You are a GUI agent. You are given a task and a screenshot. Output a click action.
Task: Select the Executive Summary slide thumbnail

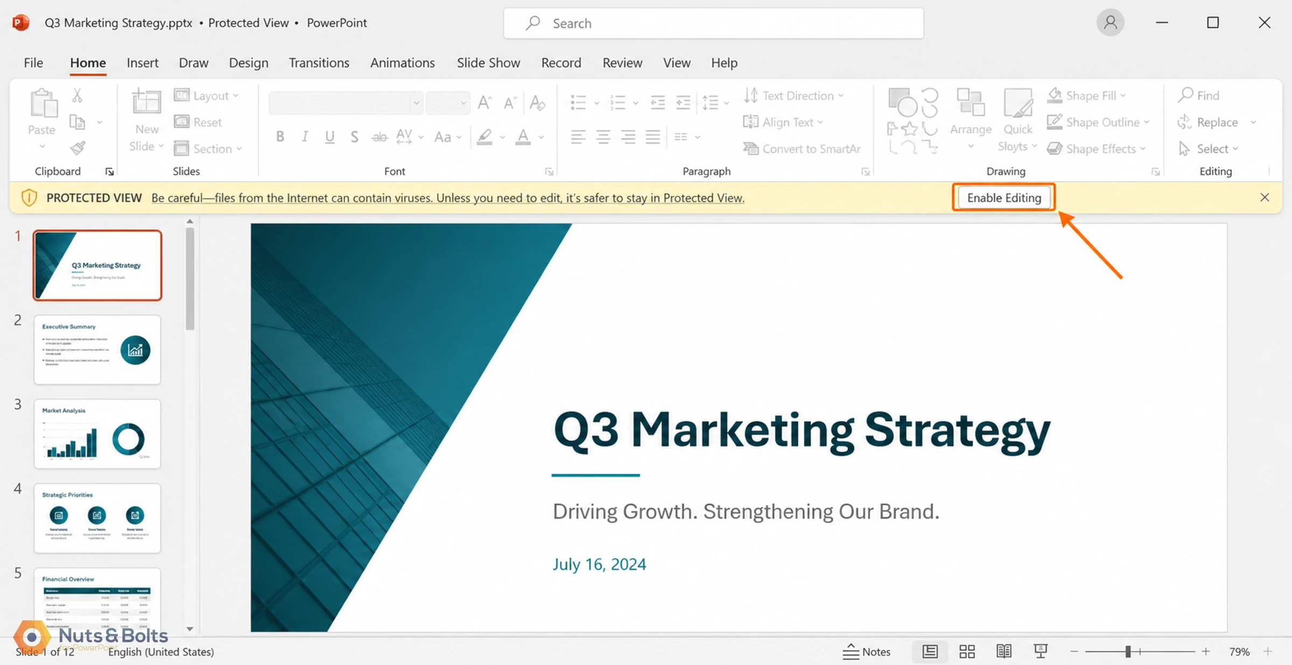click(97, 350)
